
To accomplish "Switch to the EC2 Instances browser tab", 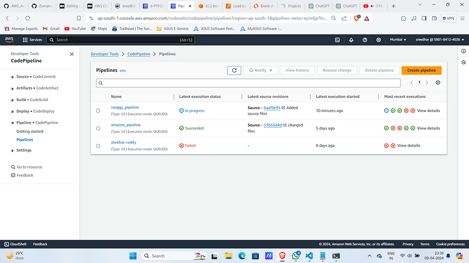I will pos(209,6).
